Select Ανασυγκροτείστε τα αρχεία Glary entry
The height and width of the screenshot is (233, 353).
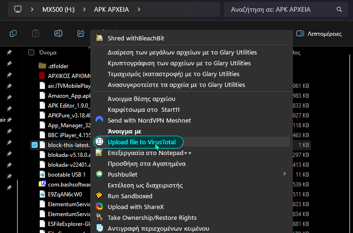[192, 85]
